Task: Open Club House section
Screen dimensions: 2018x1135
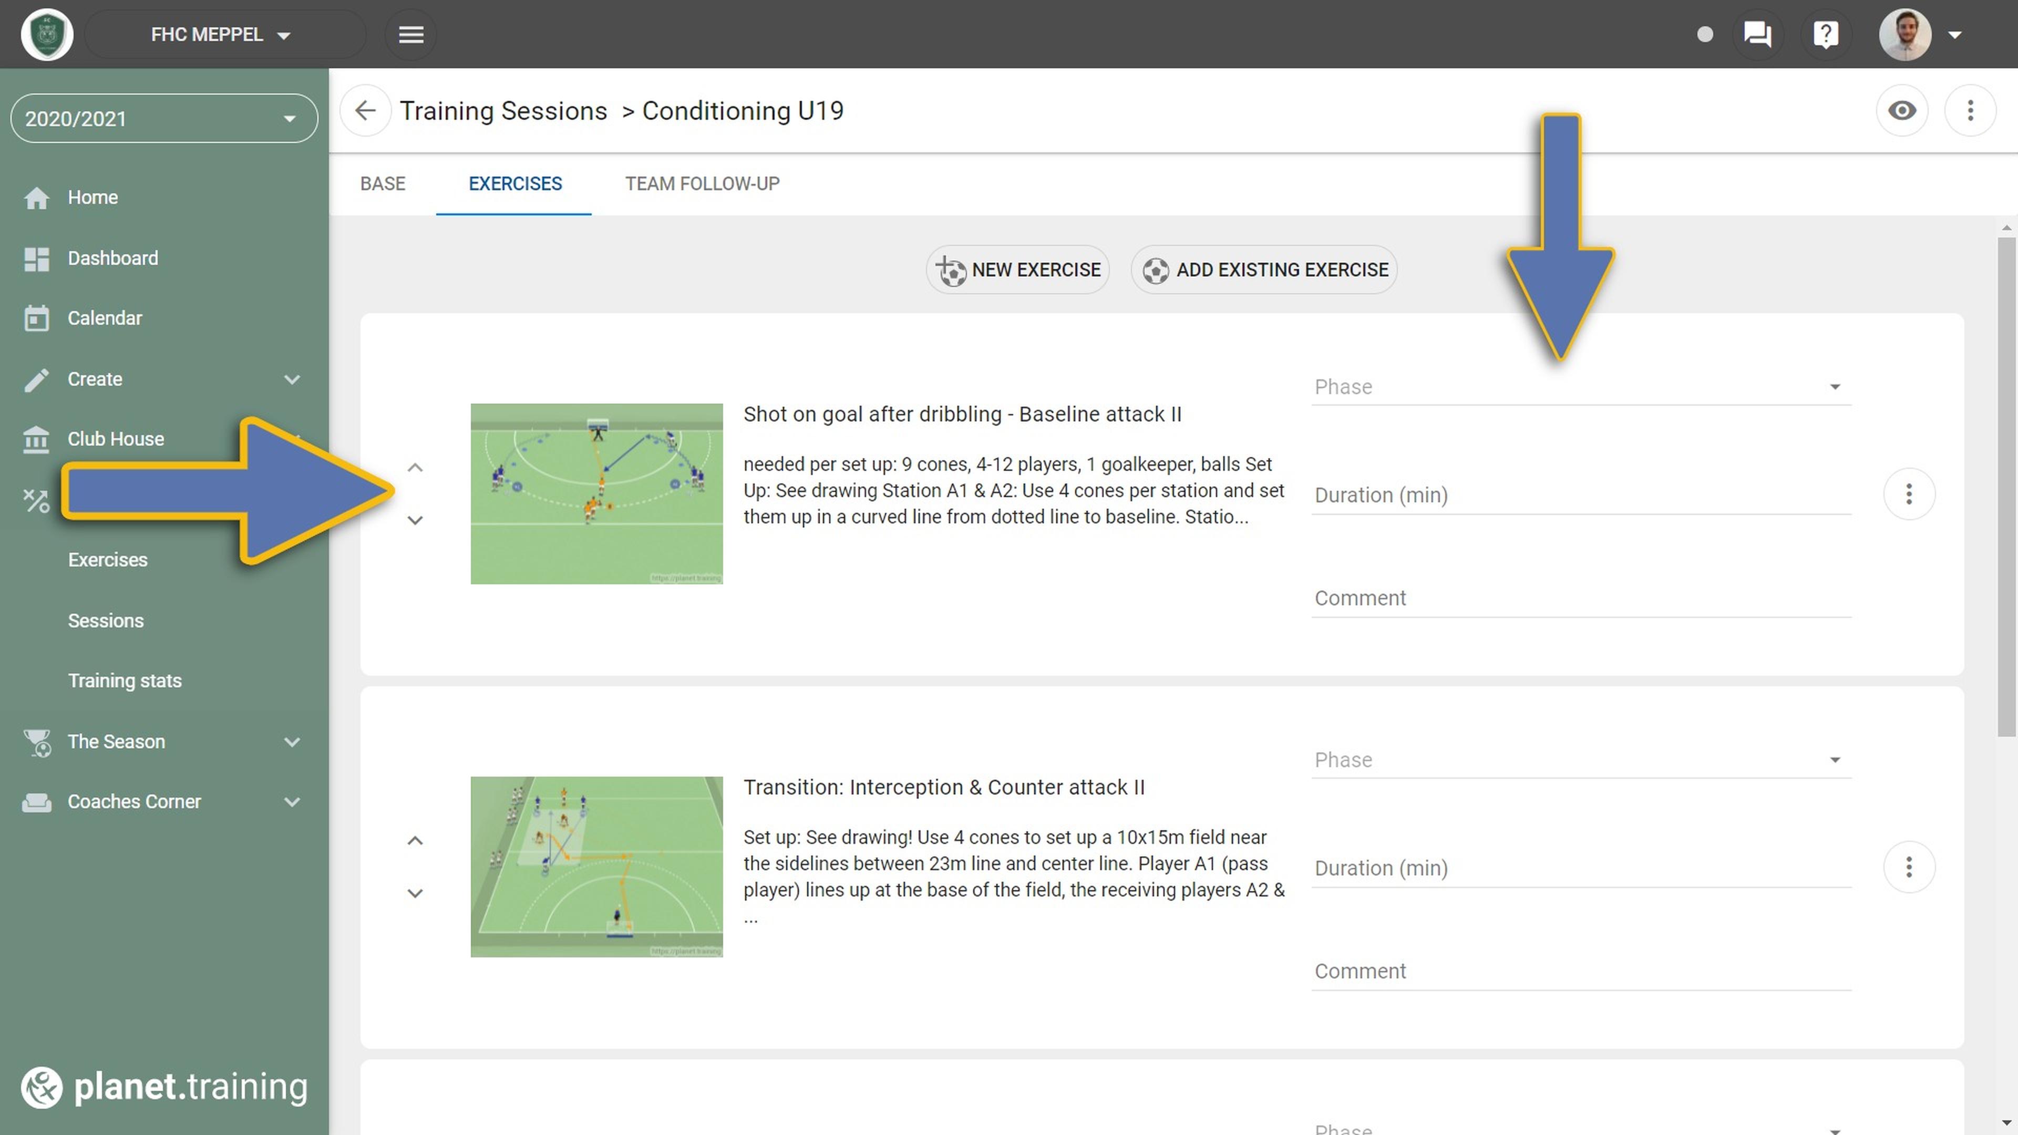Action: pyautogui.click(x=116, y=439)
